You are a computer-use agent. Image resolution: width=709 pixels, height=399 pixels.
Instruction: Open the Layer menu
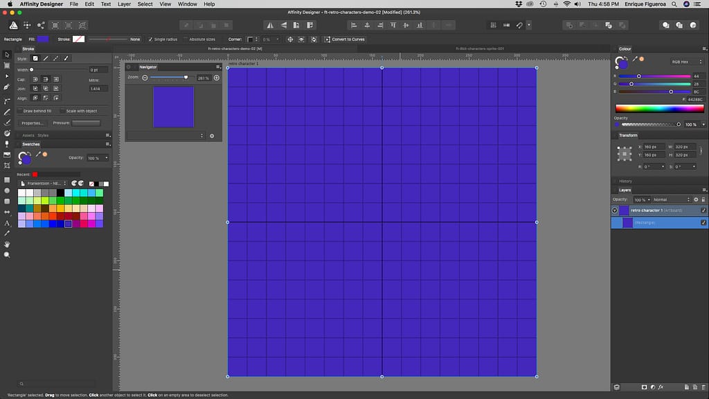pos(124,4)
